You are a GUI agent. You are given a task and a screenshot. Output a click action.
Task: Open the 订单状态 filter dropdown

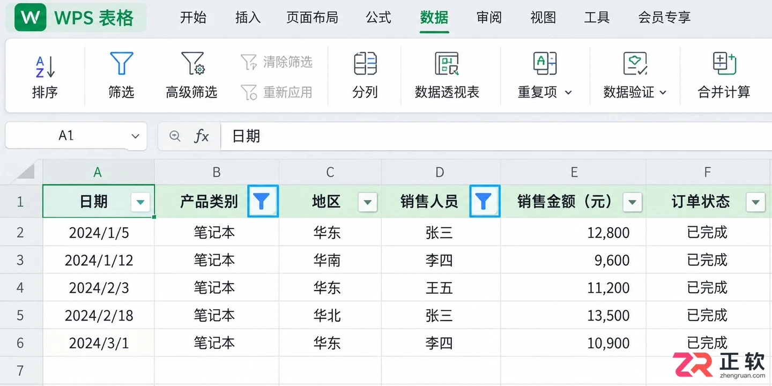tap(755, 202)
